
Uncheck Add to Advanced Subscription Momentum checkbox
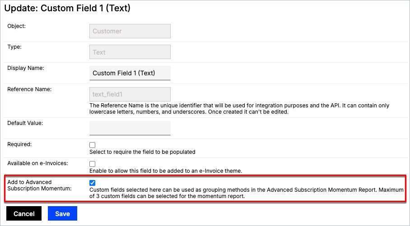[x=93, y=183]
